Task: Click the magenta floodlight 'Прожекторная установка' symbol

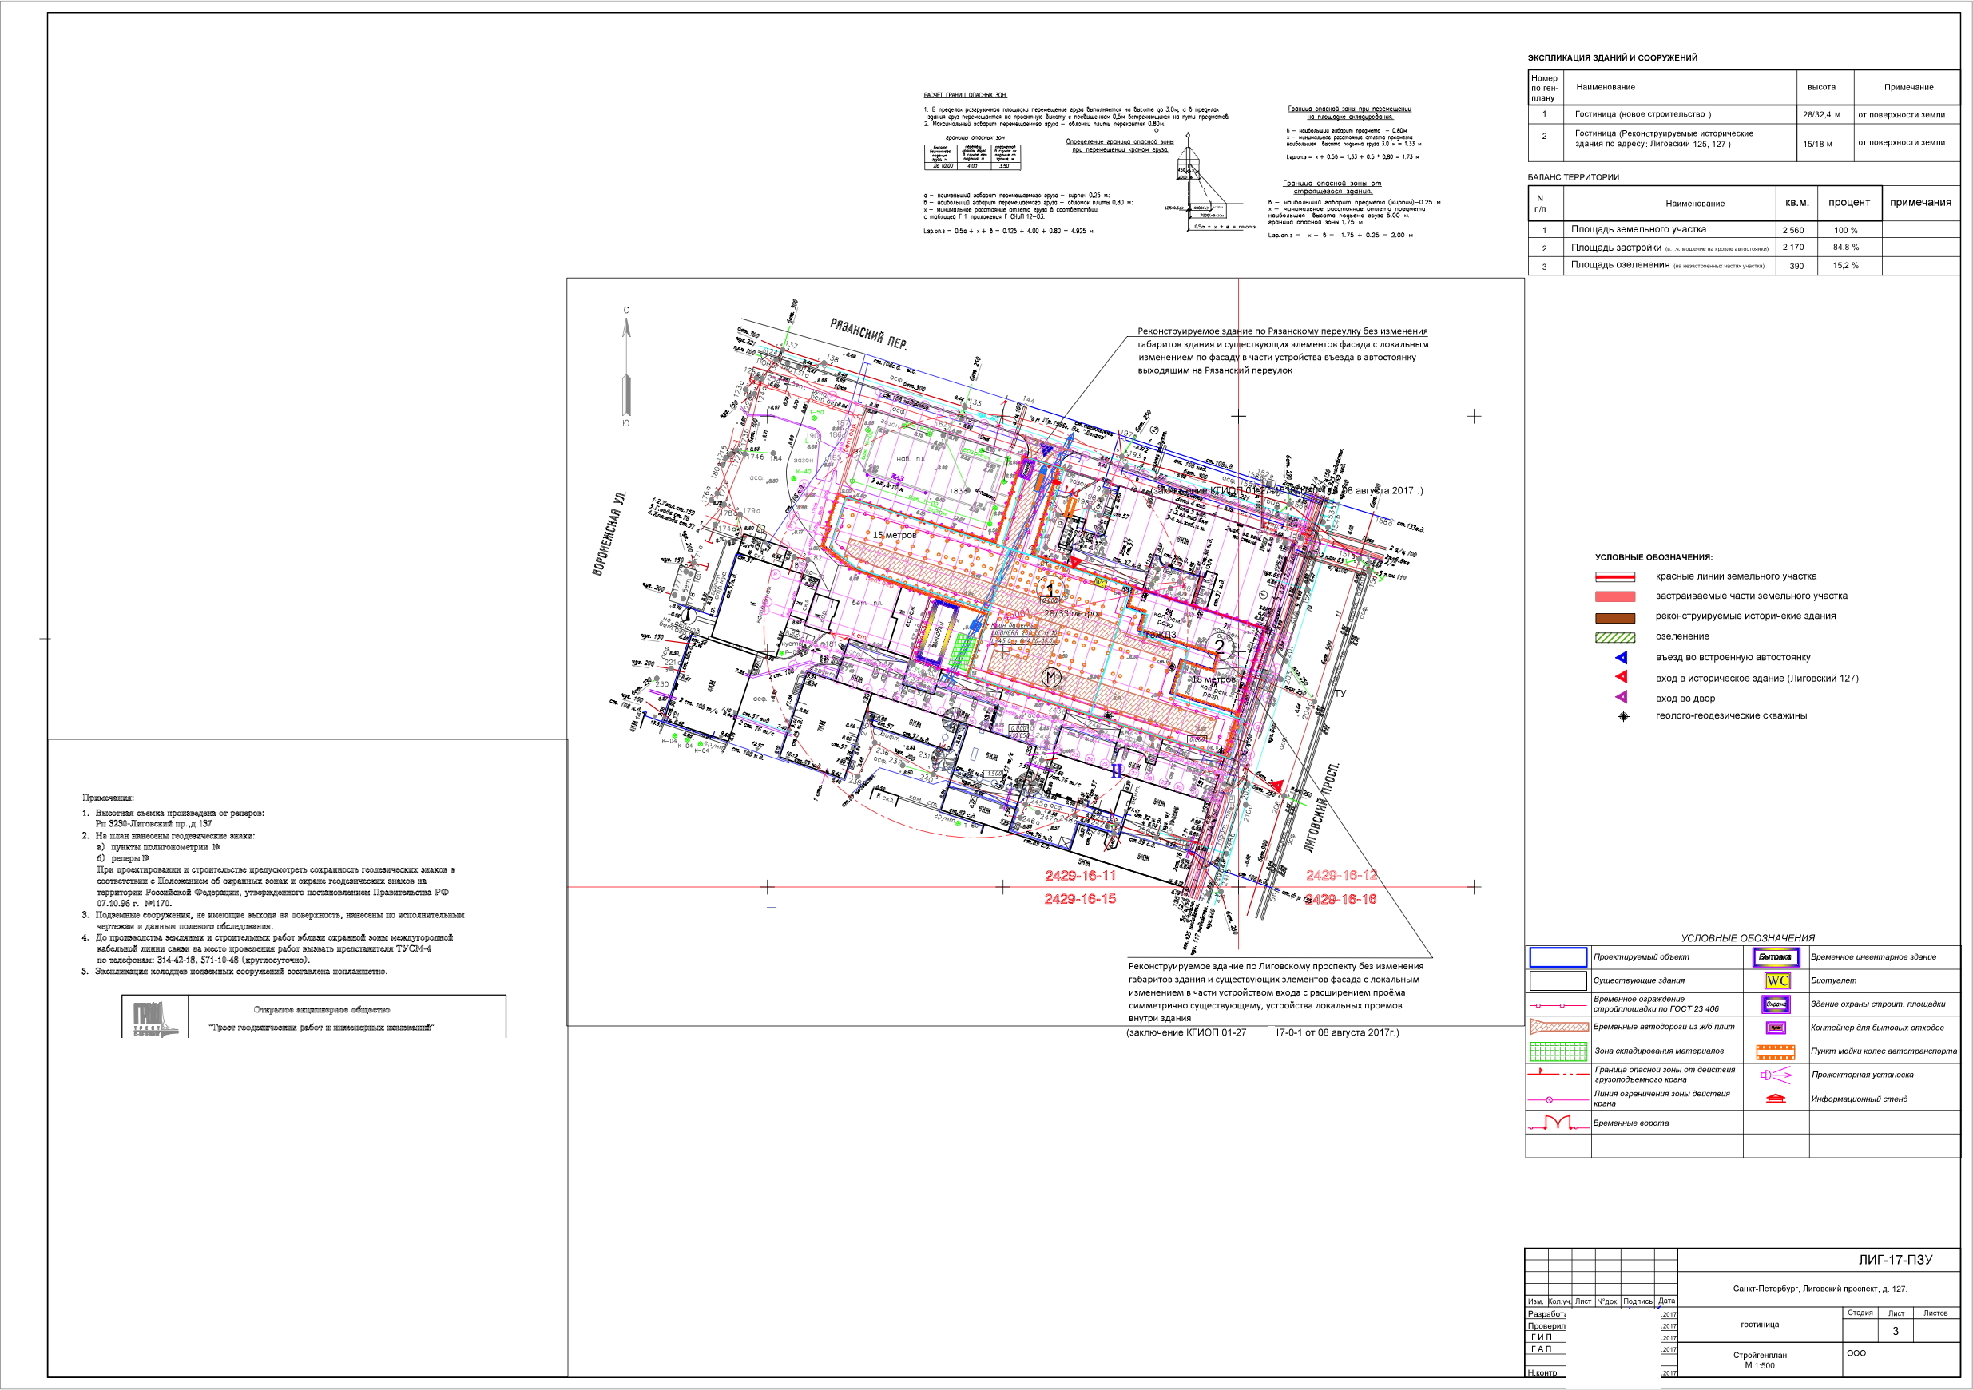Action: pos(1776,1075)
